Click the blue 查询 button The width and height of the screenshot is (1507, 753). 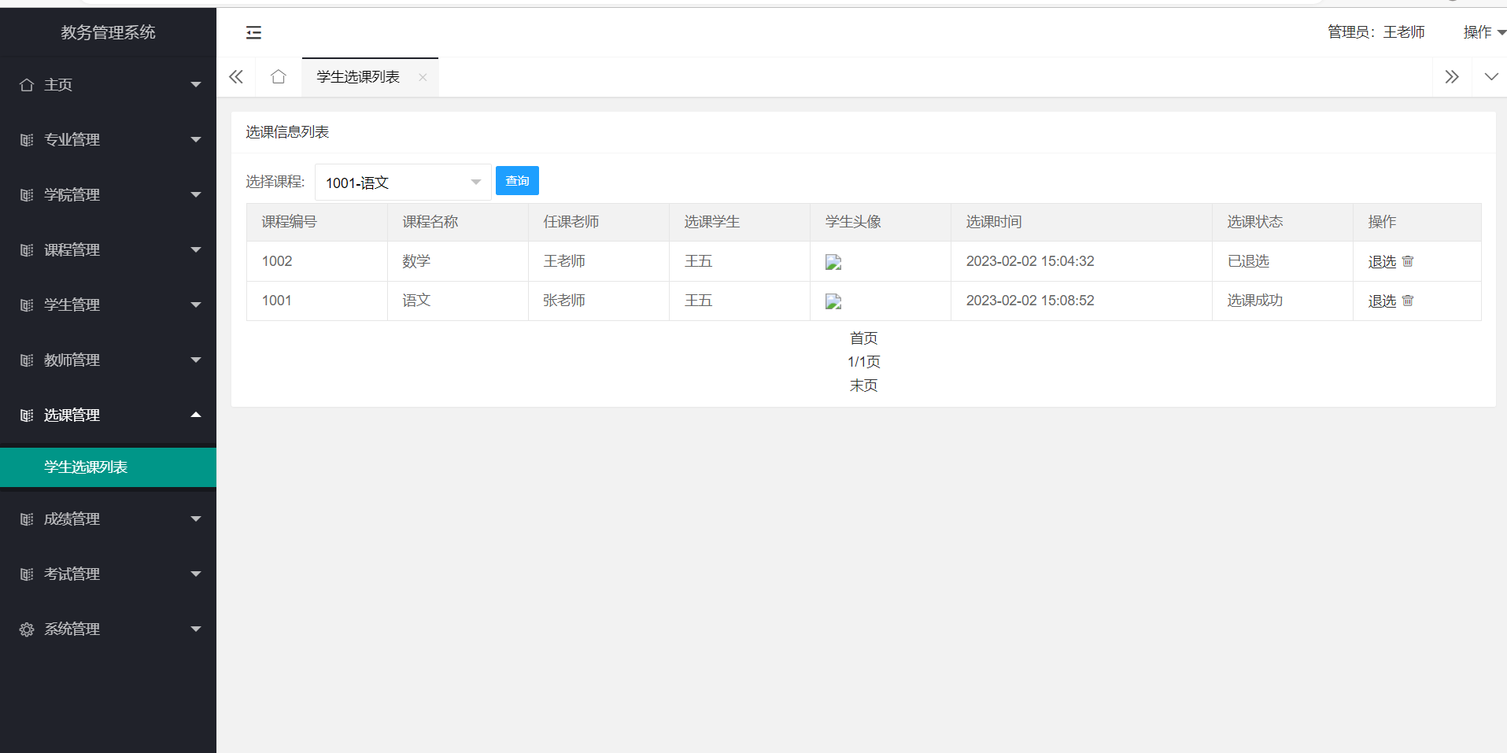coord(517,181)
